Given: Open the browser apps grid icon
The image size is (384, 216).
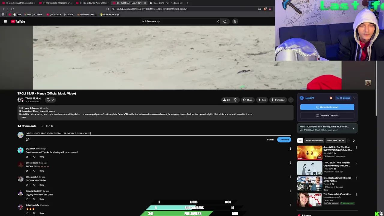Looking at the screenshot, I should point(3,14).
